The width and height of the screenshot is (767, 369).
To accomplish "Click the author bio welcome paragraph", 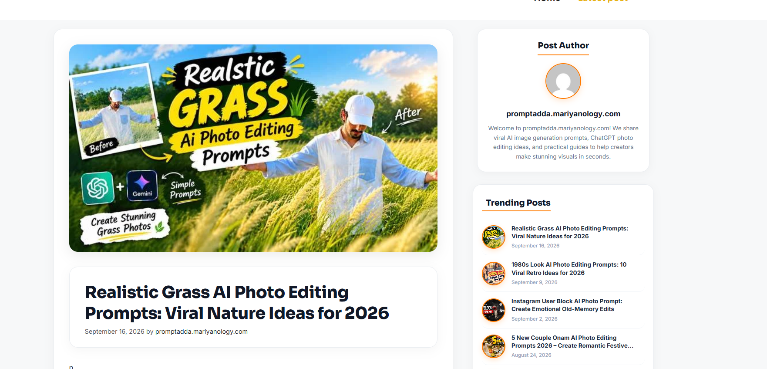I will point(563,142).
